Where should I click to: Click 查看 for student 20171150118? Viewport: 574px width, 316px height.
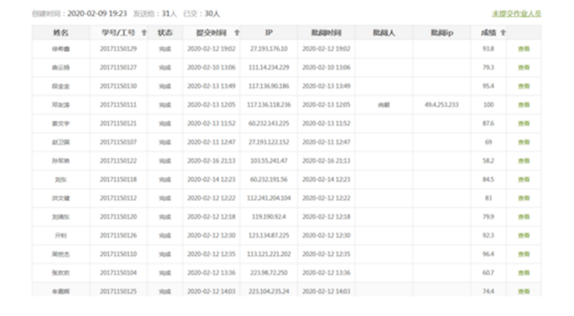524,179
